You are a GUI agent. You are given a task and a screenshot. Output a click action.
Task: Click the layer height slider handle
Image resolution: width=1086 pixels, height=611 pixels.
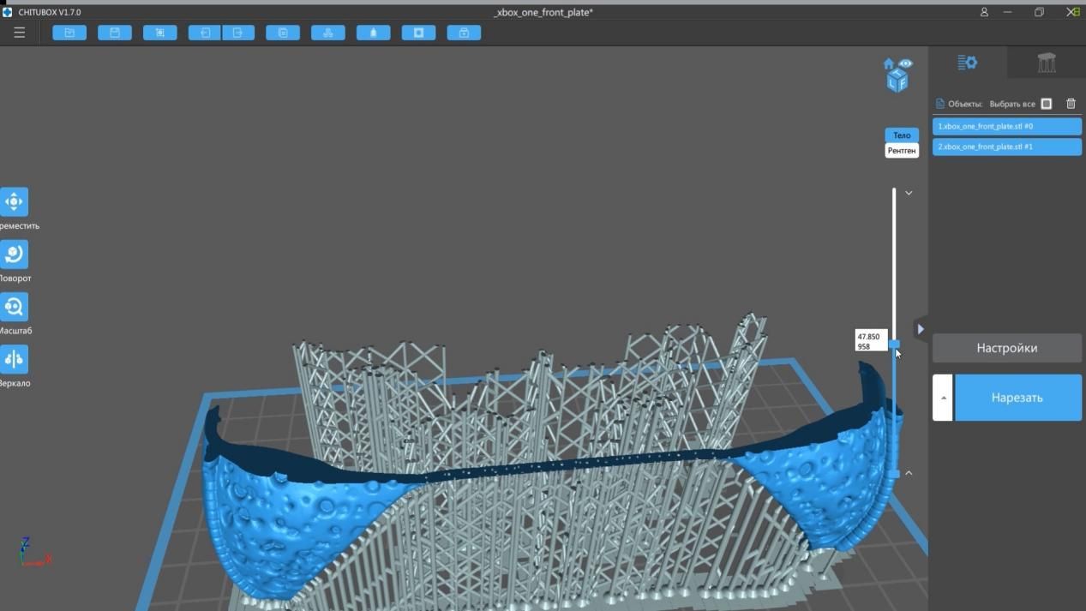894,344
